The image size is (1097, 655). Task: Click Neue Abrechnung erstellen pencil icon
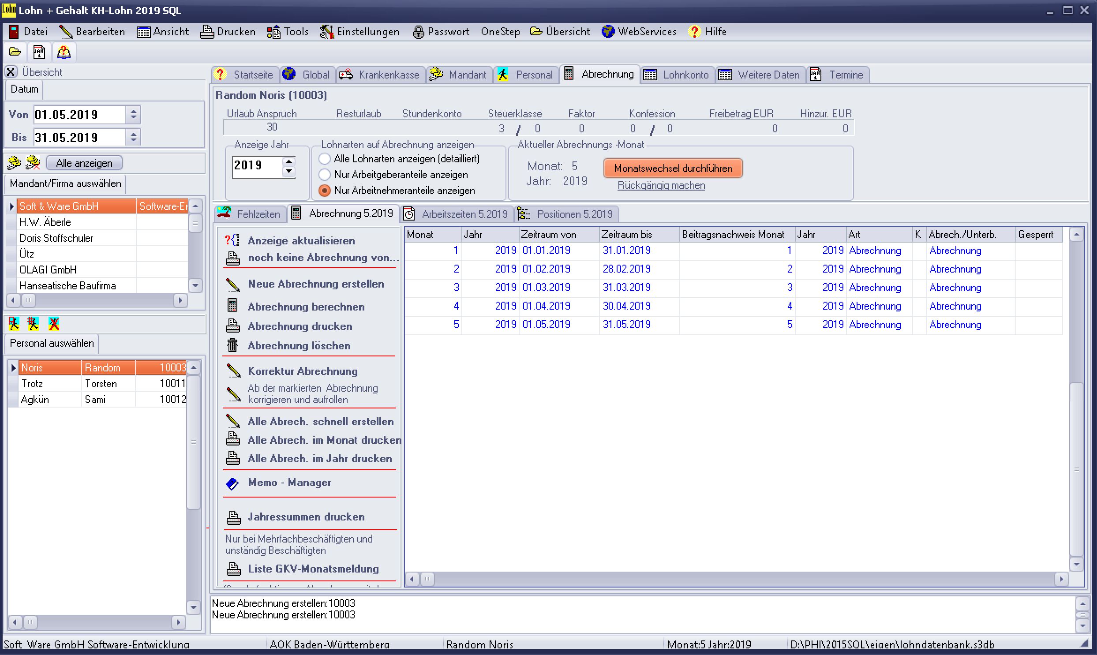coord(232,284)
